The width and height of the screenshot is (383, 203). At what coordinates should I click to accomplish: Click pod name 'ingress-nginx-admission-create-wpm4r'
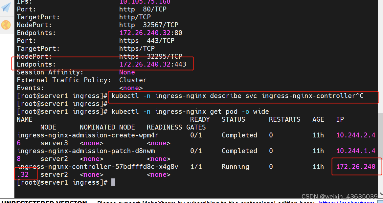(88, 135)
